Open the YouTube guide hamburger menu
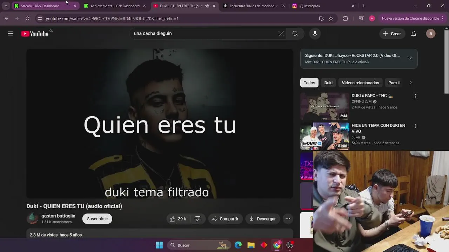Screen dimensions: 449x252 [11, 34]
